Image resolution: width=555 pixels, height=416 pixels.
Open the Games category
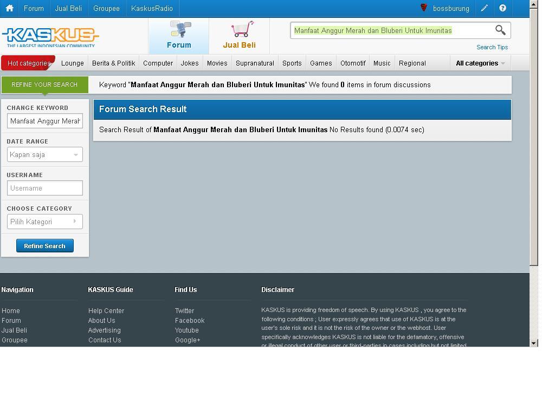tap(321, 63)
